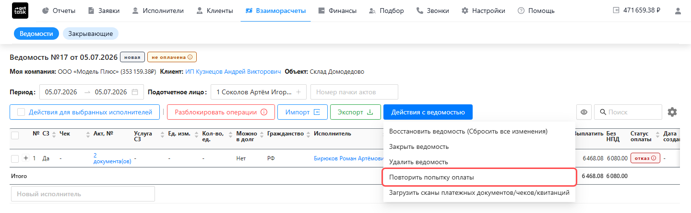Open the Взаиморасчеты menu
Viewport: 691px width, 213px height.
pyautogui.click(x=275, y=11)
